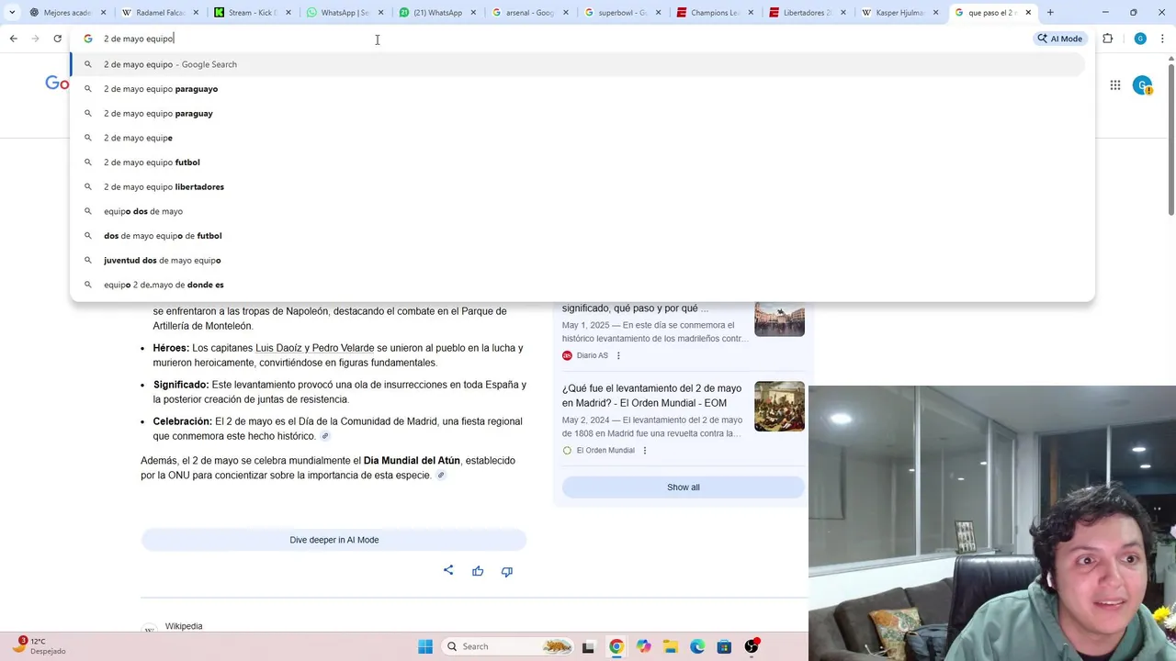Open the Chrome profile avatar

point(1140,39)
